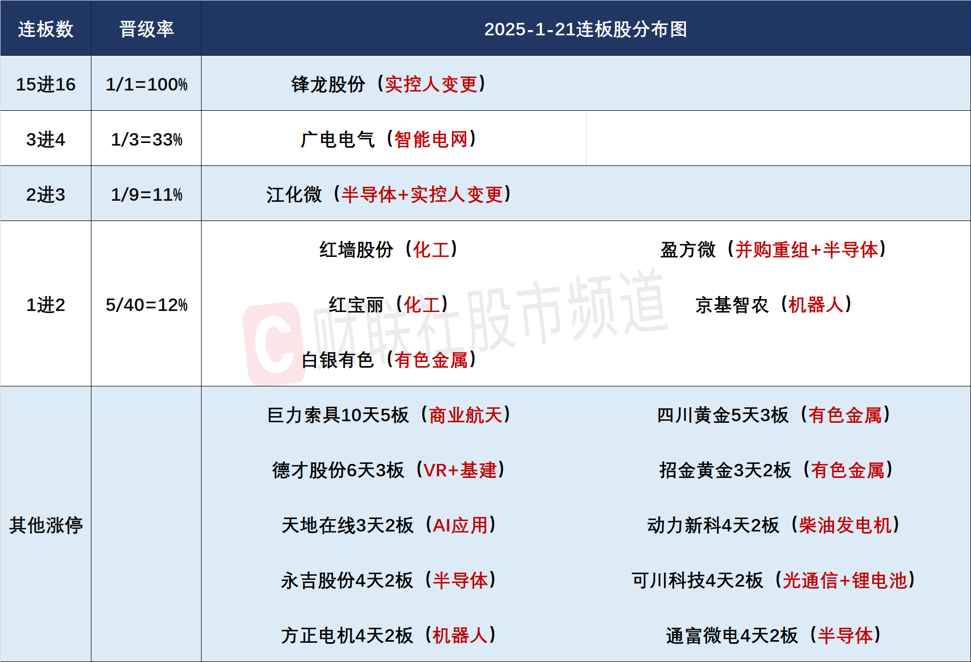
Task: Select 通富微电4天2板 semiconductor entry
Action: pos(774,635)
